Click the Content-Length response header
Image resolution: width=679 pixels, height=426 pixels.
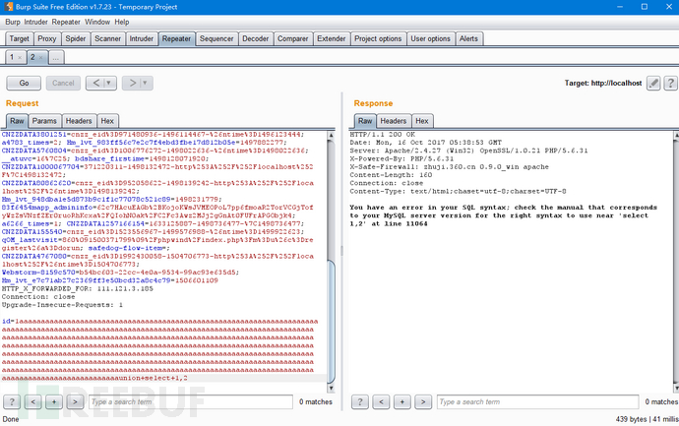(x=391, y=175)
